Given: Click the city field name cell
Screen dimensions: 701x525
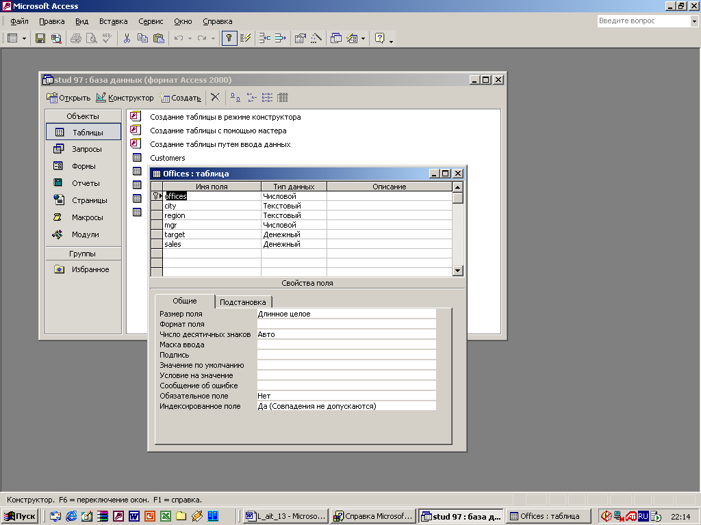Looking at the screenshot, I should coord(212,206).
